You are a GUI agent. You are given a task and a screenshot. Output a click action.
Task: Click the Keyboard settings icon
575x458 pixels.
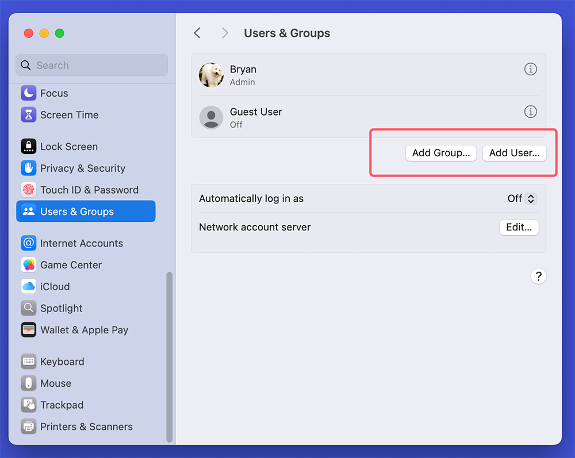click(x=28, y=361)
